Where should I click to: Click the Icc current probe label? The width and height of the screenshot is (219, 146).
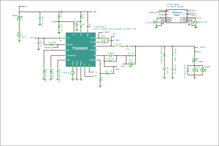click(x=61, y=41)
